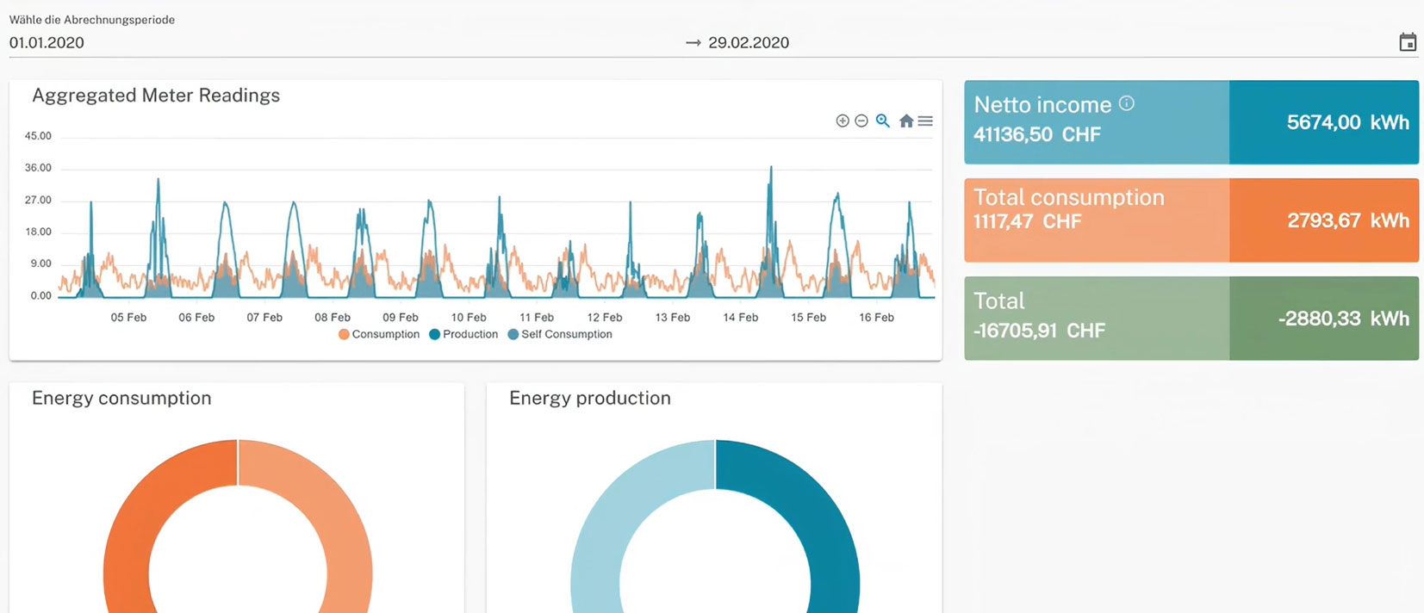This screenshot has height=613, width=1424.
Task: Click the Aggregated Meter Readings title
Action: click(156, 96)
